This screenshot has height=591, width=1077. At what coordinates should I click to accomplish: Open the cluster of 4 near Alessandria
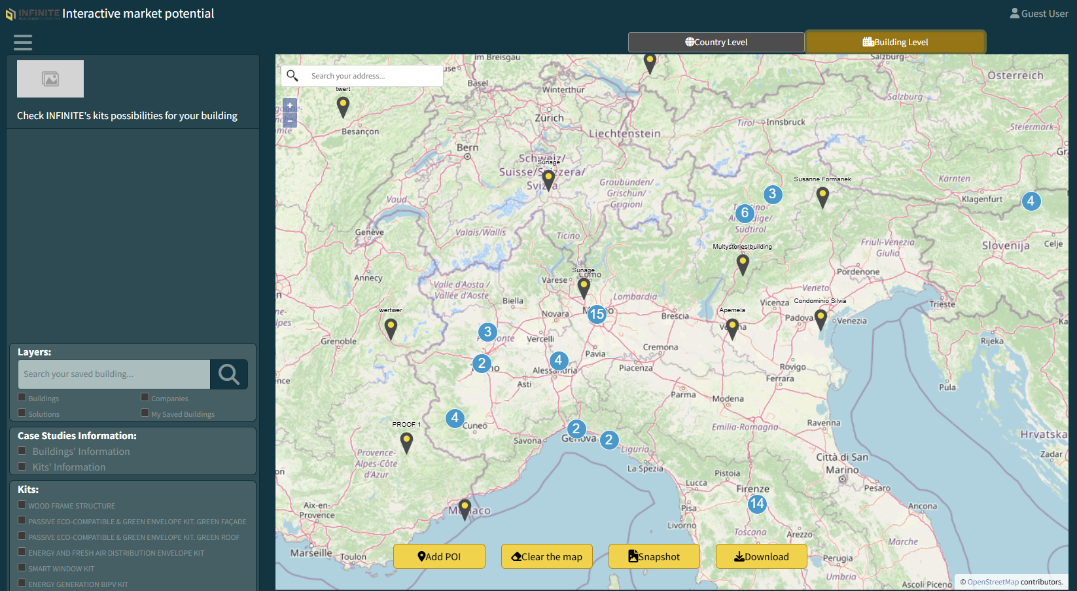558,360
